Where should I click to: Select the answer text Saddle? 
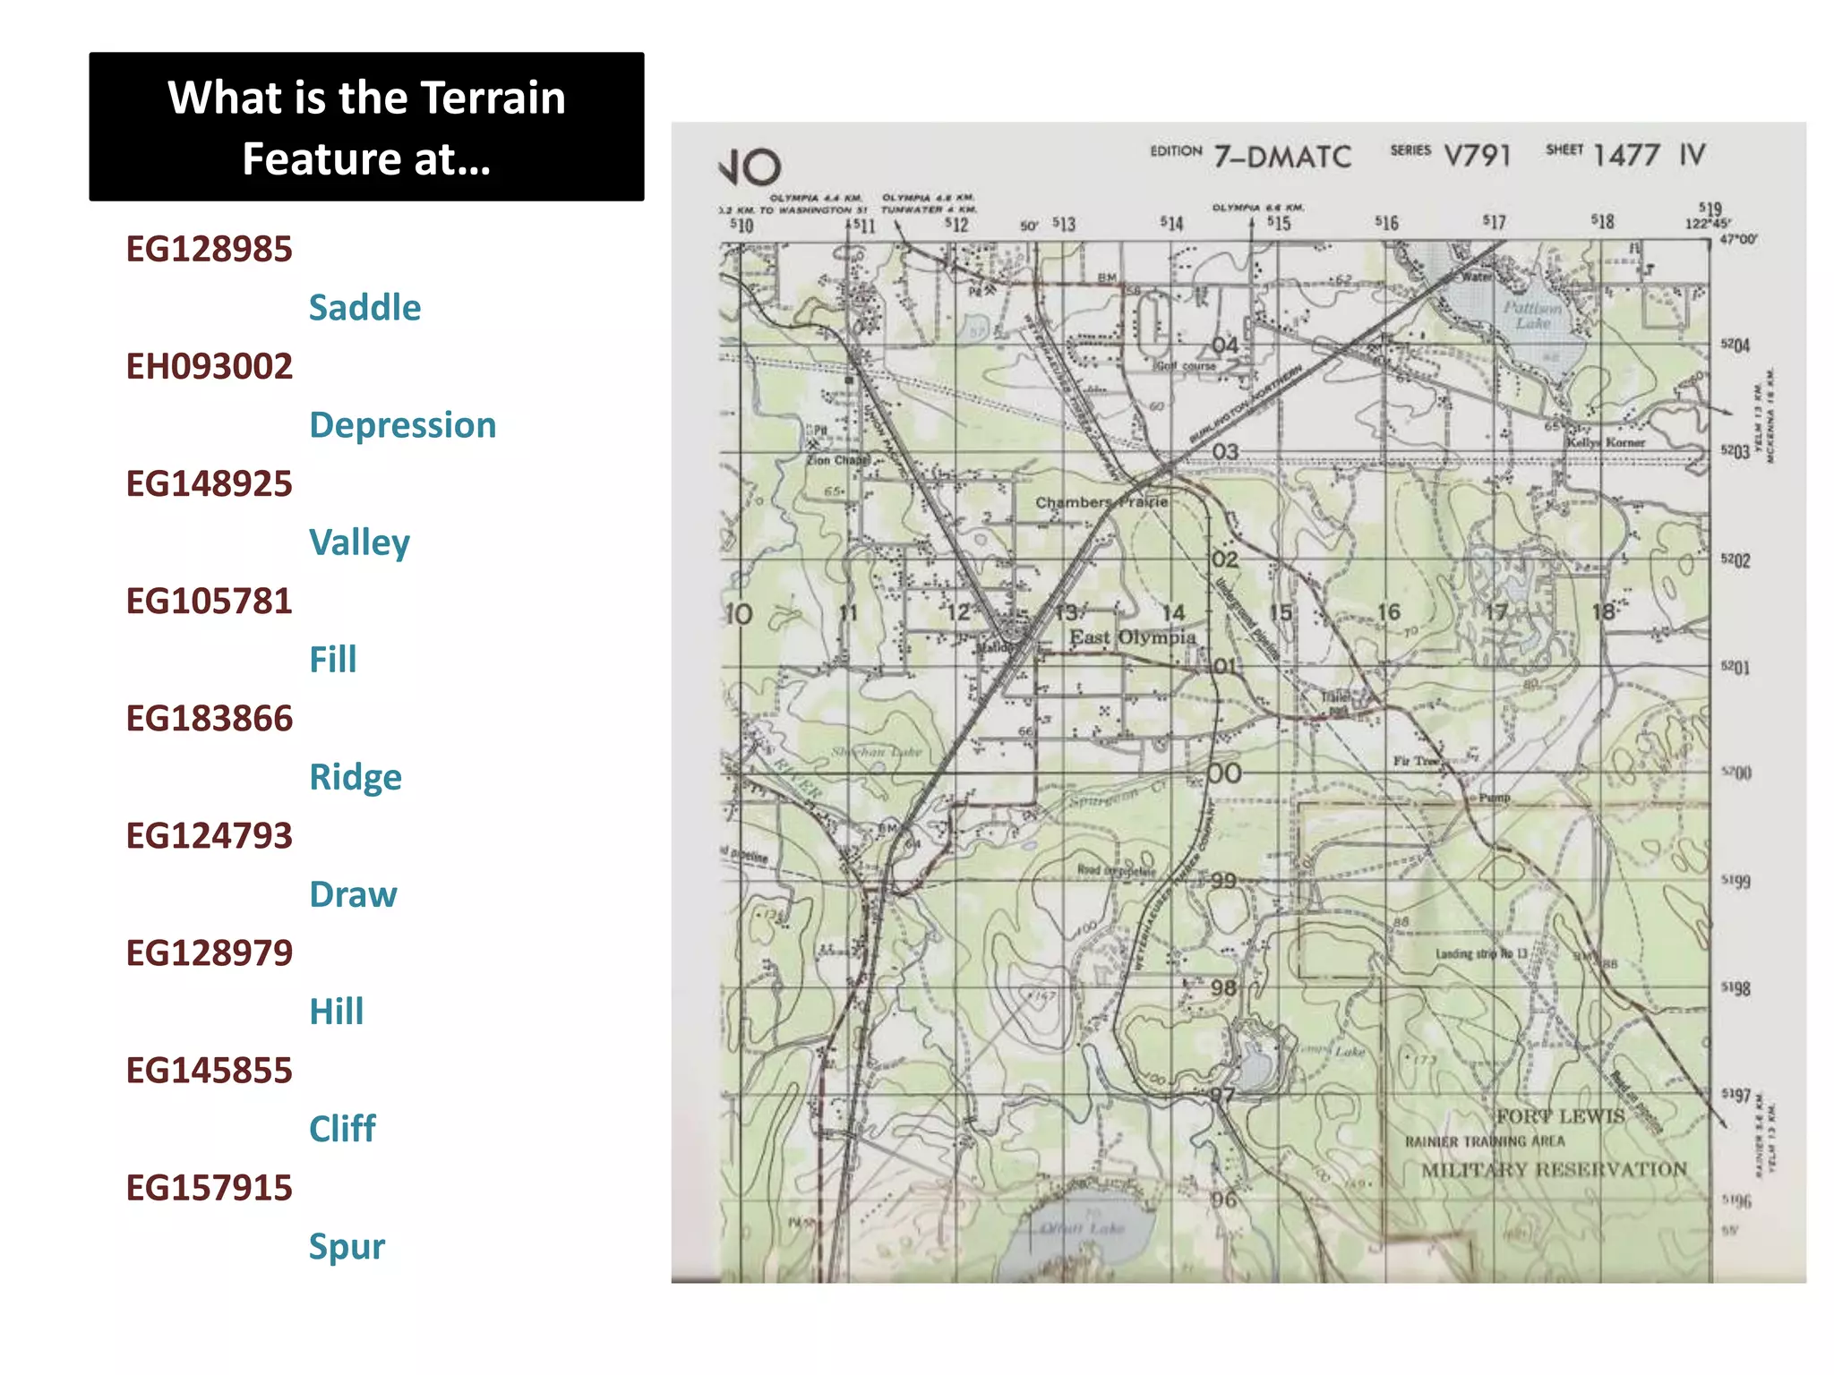364,308
